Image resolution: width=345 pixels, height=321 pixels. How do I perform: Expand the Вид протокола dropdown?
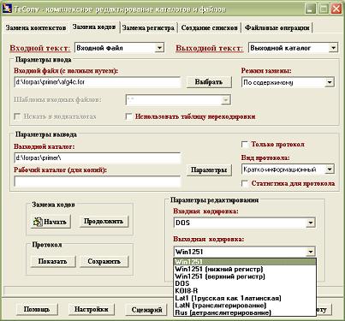pos(330,169)
